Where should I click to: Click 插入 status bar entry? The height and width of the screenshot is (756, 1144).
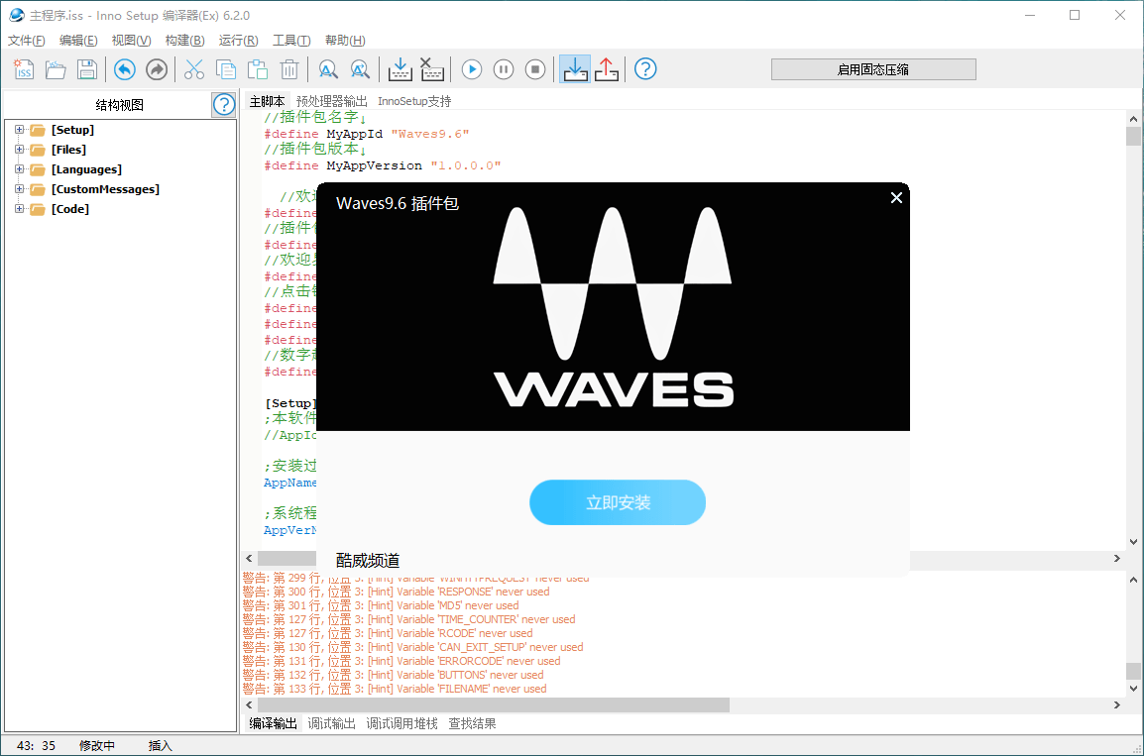[x=160, y=746]
